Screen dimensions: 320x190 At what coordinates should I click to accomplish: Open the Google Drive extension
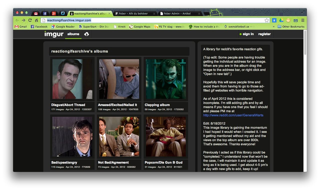click(x=281, y=20)
